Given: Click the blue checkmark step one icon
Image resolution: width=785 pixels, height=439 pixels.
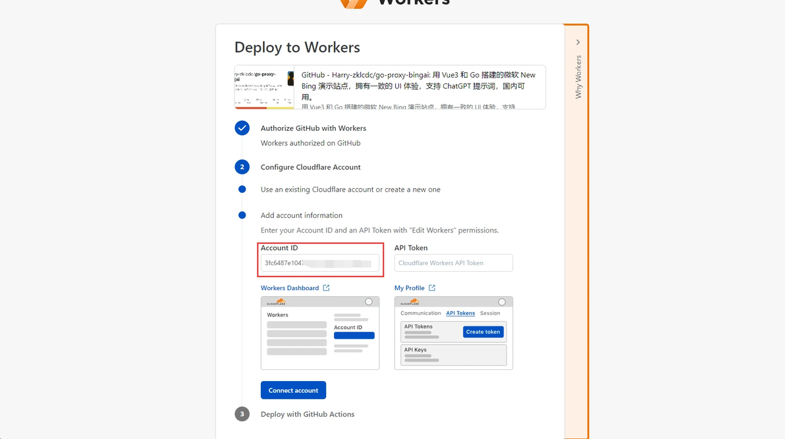Looking at the screenshot, I should pyautogui.click(x=242, y=128).
